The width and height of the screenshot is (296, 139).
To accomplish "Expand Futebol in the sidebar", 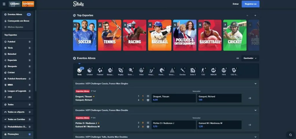I will point(29,42).
